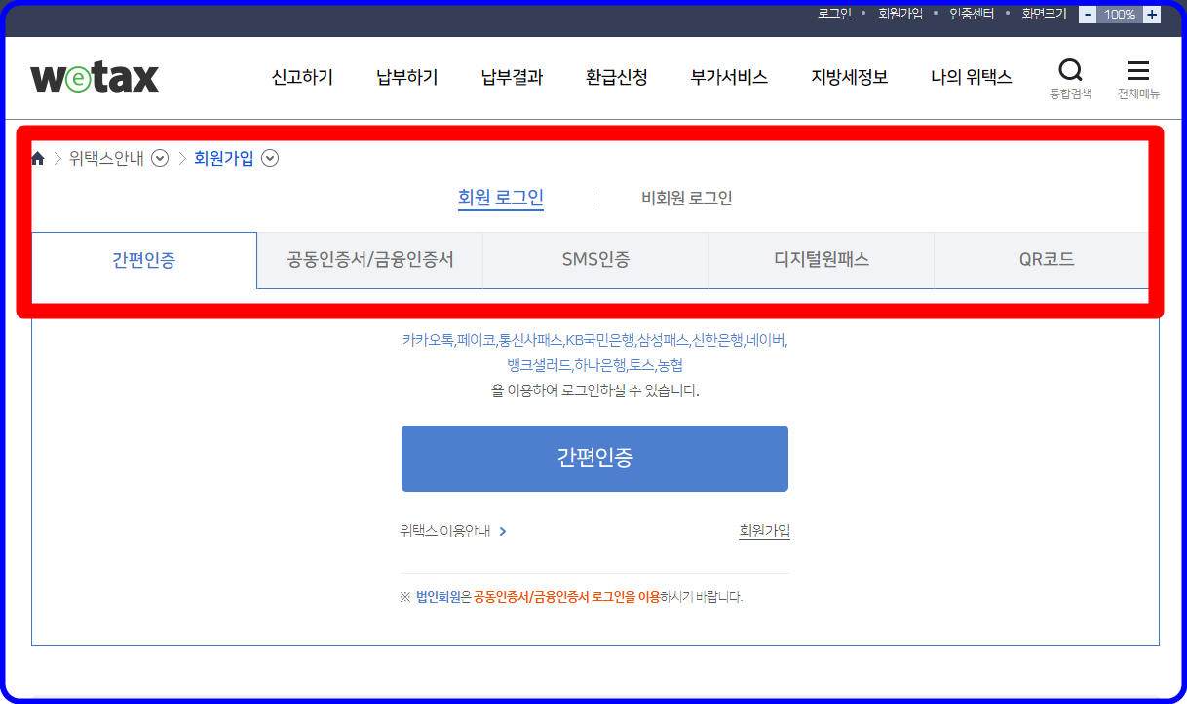Switch to the SMS인증 tab
The image size is (1187, 704).
pos(595,260)
